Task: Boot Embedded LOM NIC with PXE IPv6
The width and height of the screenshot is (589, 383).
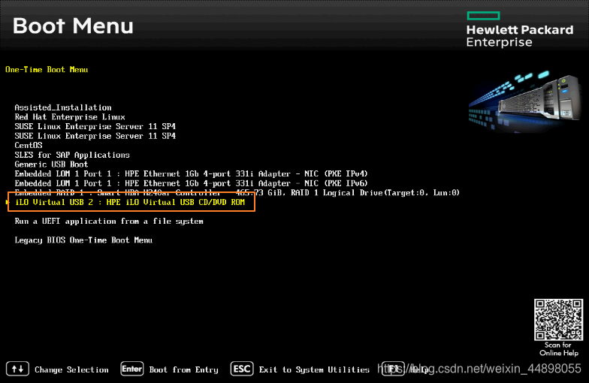Action: click(x=191, y=183)
